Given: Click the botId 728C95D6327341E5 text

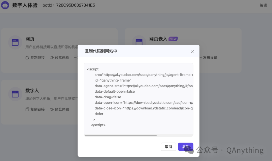Looking at the screenshot, I should [x=69, y=5].
